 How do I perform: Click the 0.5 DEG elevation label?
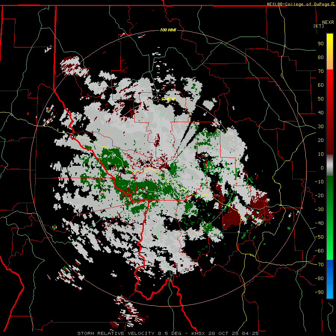tap(169, 333)
